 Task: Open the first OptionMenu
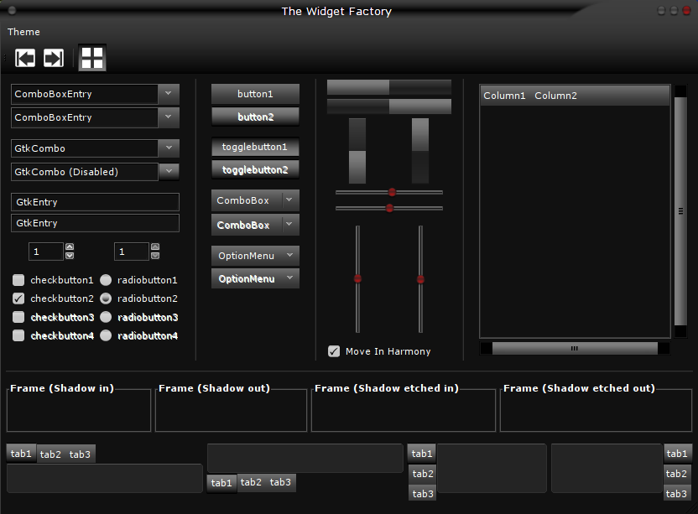coord(255,256)
